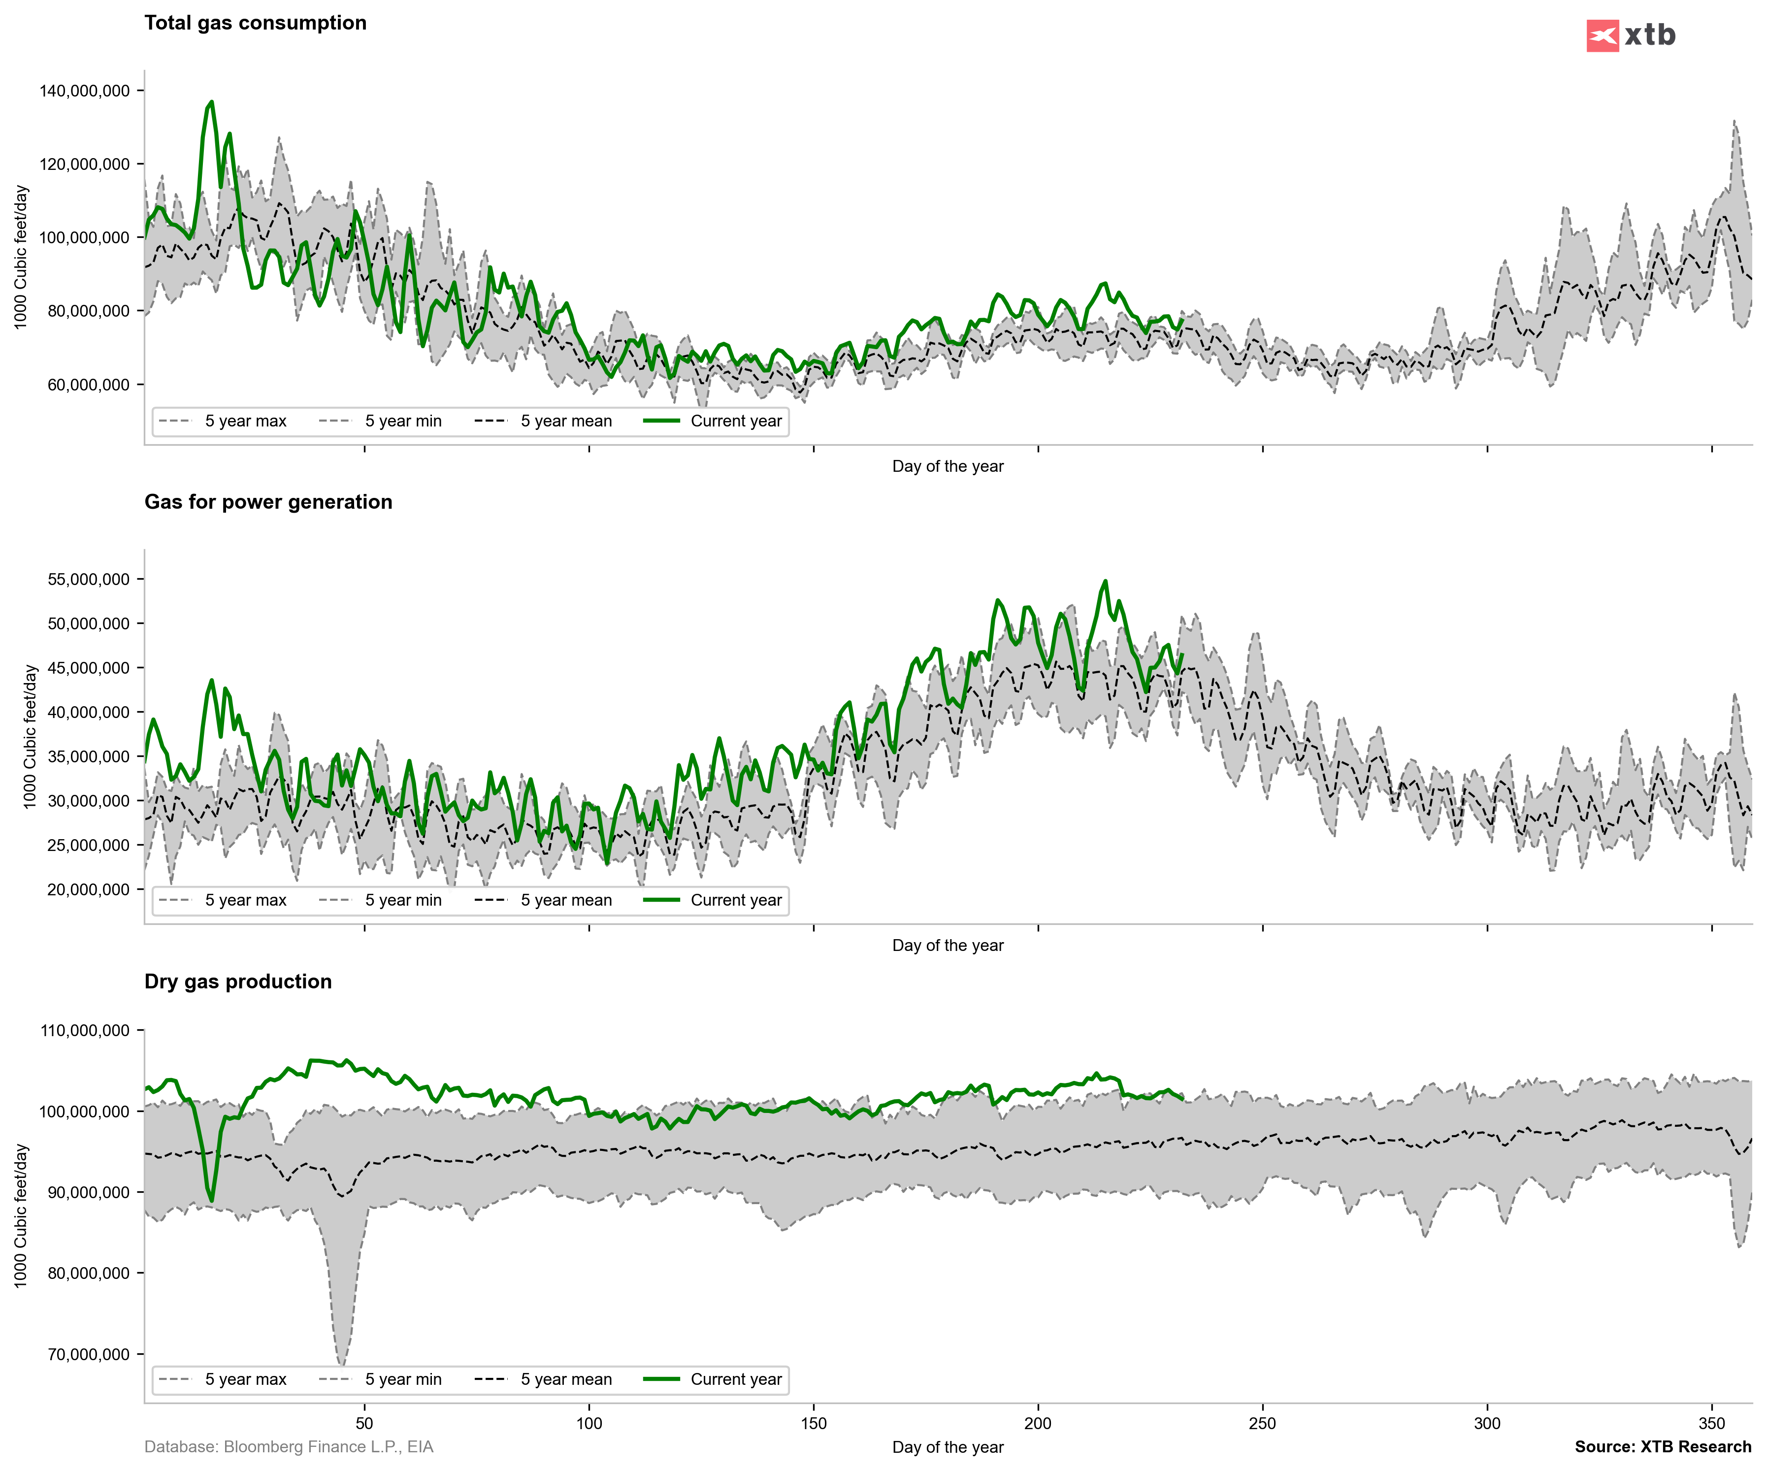Click the 70,000,000 y-axis label
The height and width of the screenshot is (1471, 1767).
coord(88,1354)
